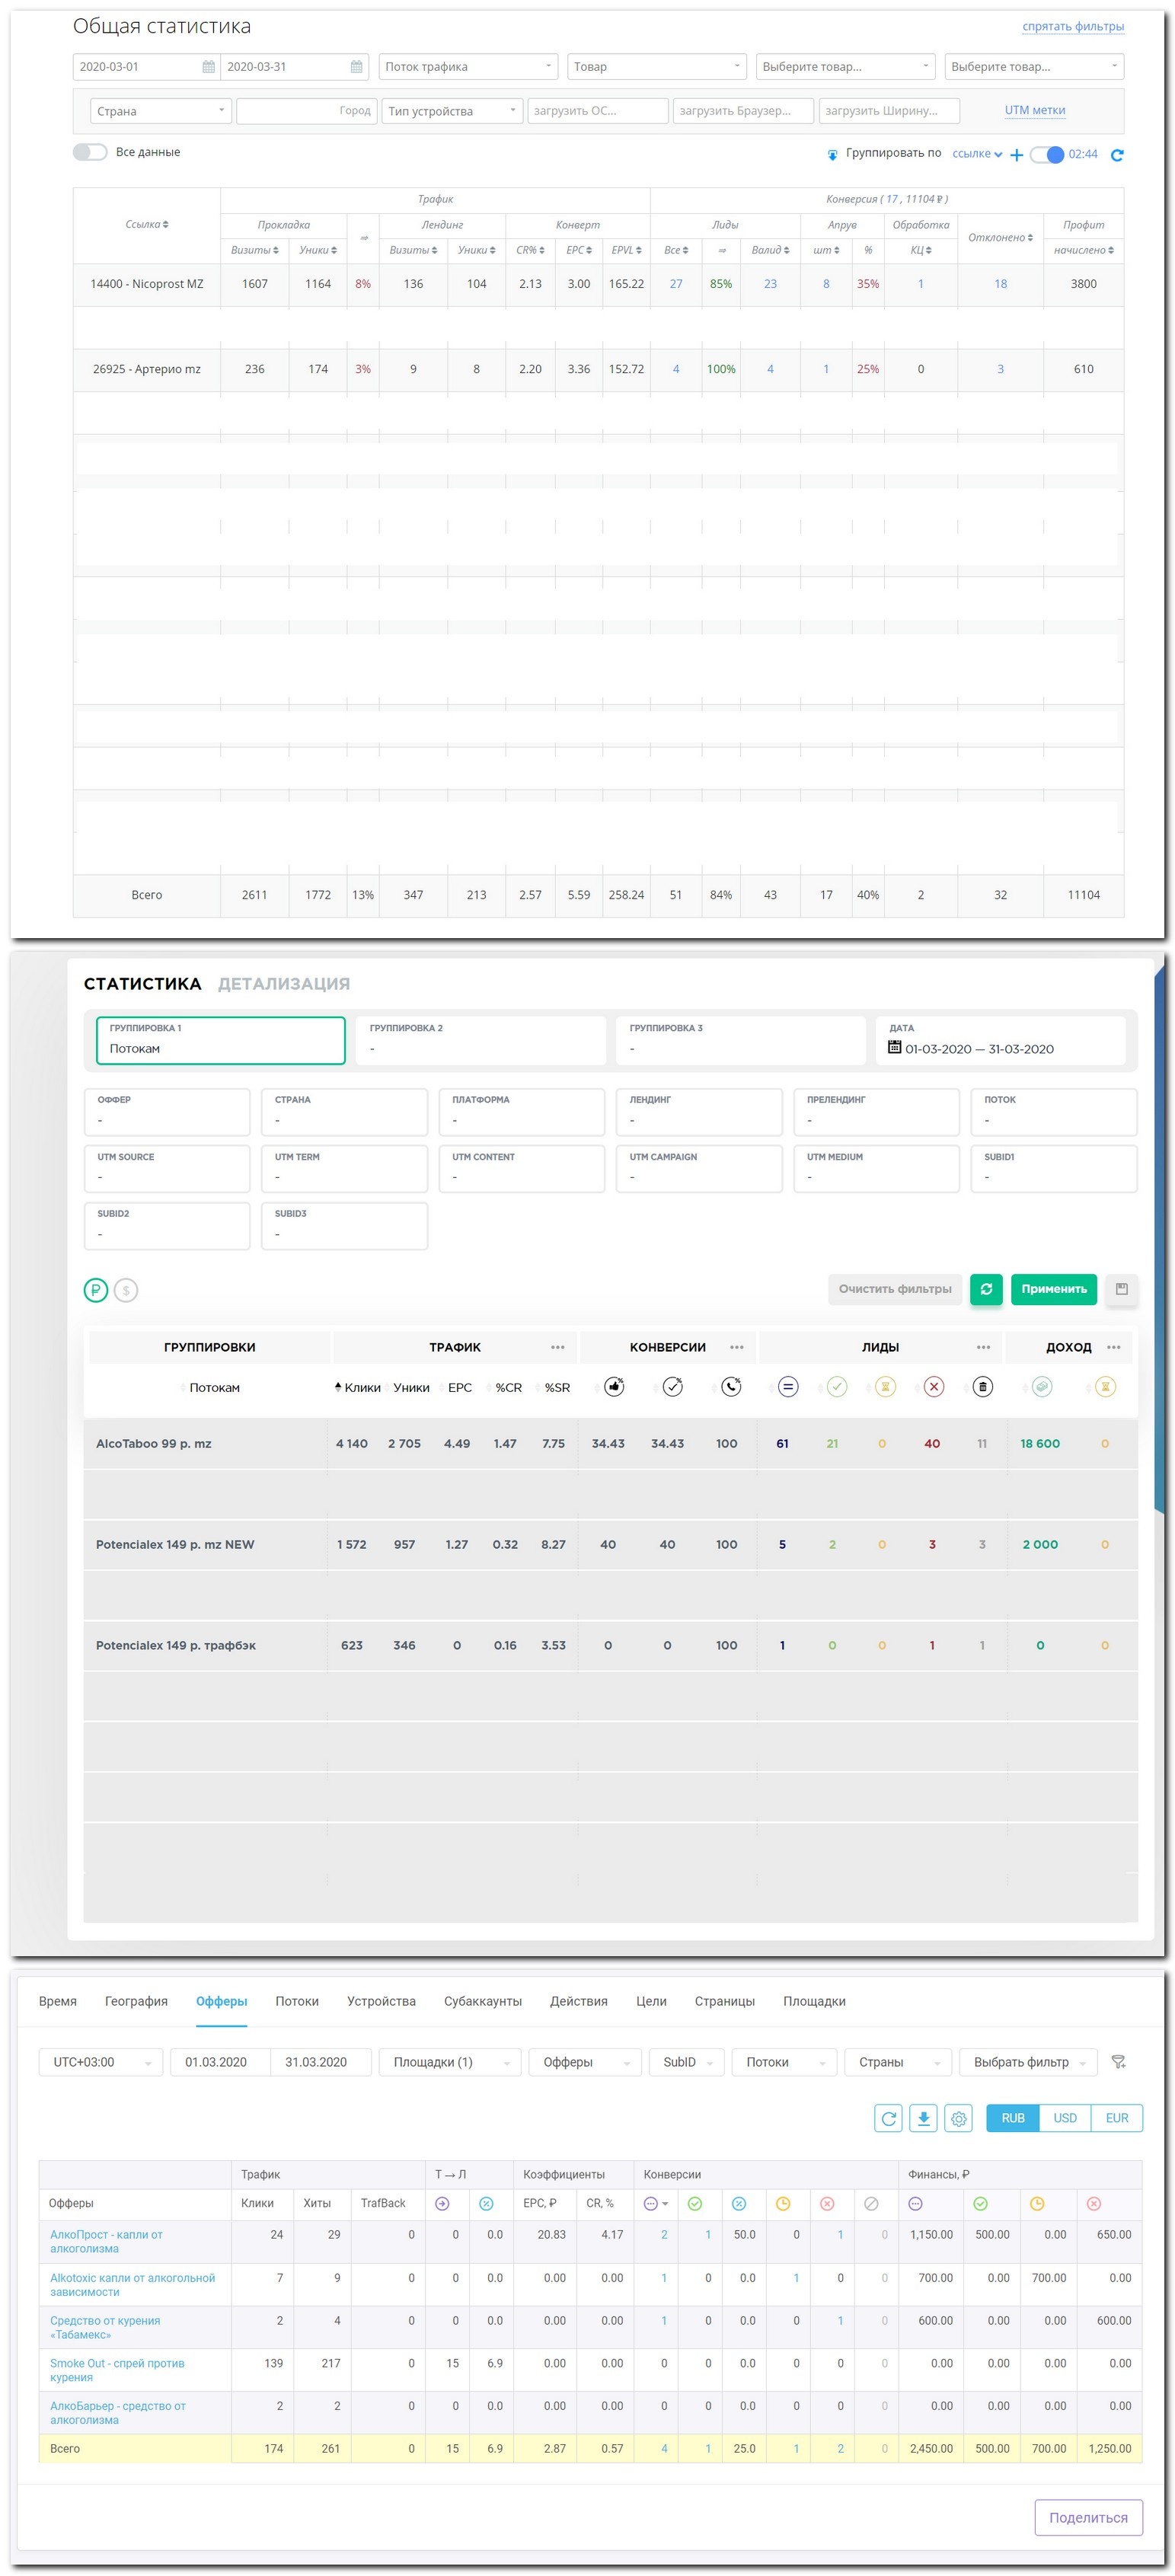Change the grouping via "ссылке" dropdown
This screenshot has height=2576, width=1175.
pos(977,154)
